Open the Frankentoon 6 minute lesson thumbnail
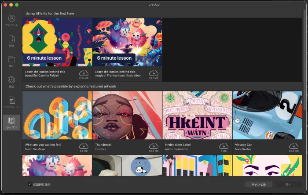The height and width of the screenshot is (195, 308). (x=127, y=42)
